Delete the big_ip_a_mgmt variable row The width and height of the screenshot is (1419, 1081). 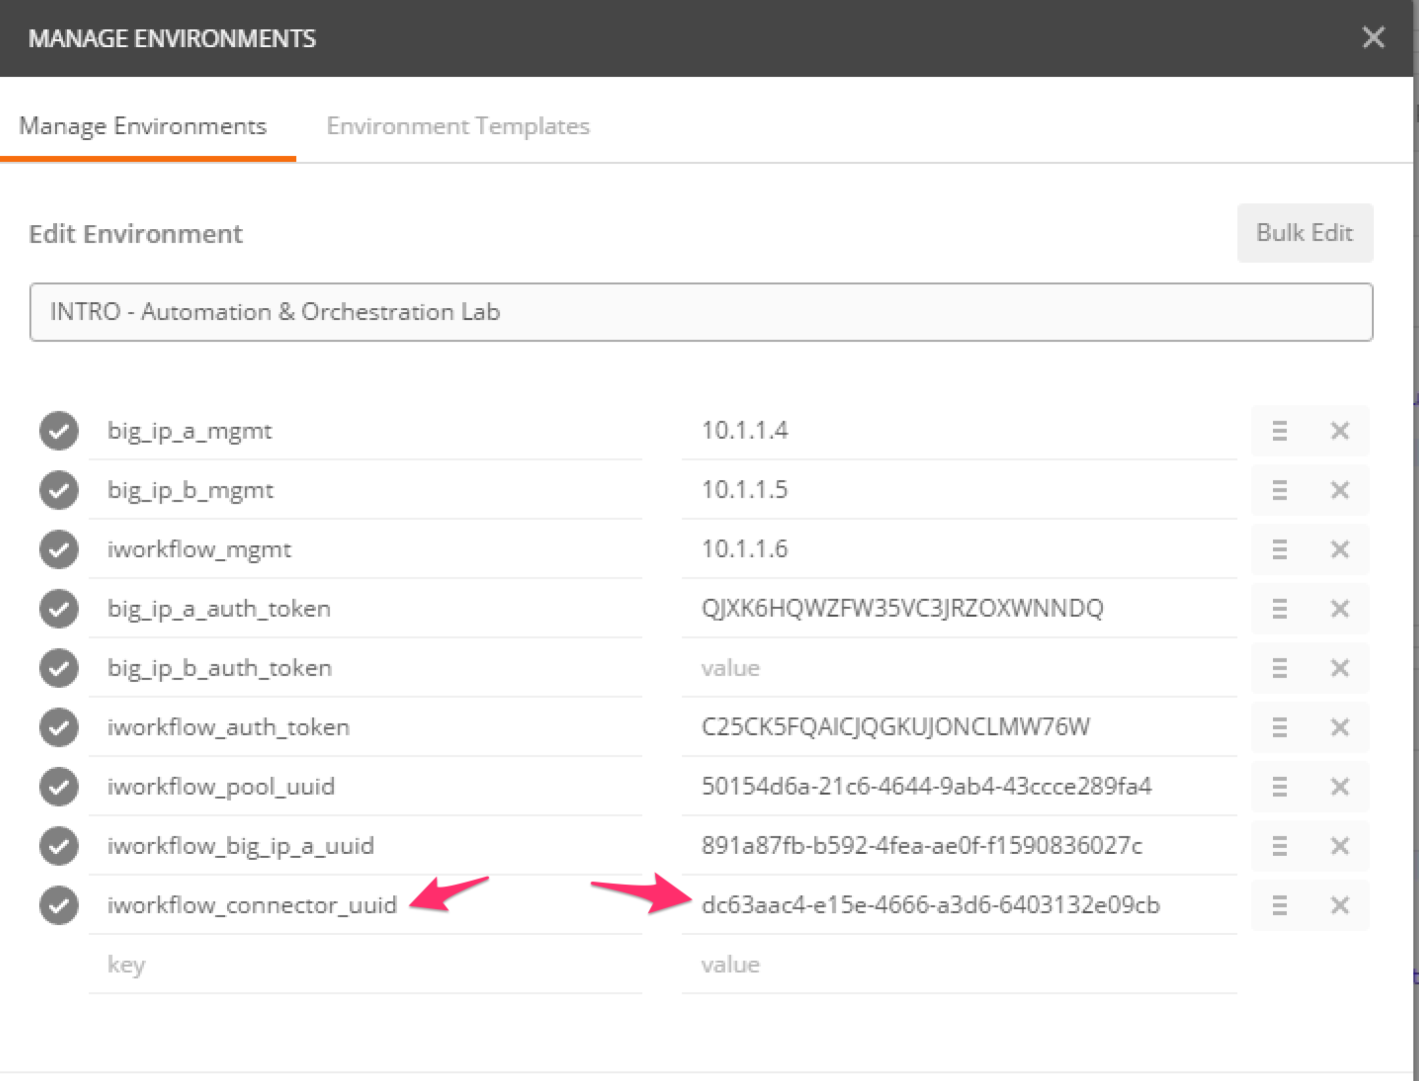coord(1339,430)
